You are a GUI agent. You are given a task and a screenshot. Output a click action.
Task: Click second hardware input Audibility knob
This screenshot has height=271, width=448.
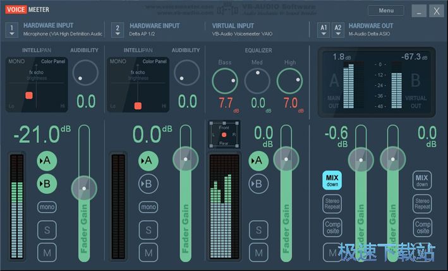coord(187,74)
